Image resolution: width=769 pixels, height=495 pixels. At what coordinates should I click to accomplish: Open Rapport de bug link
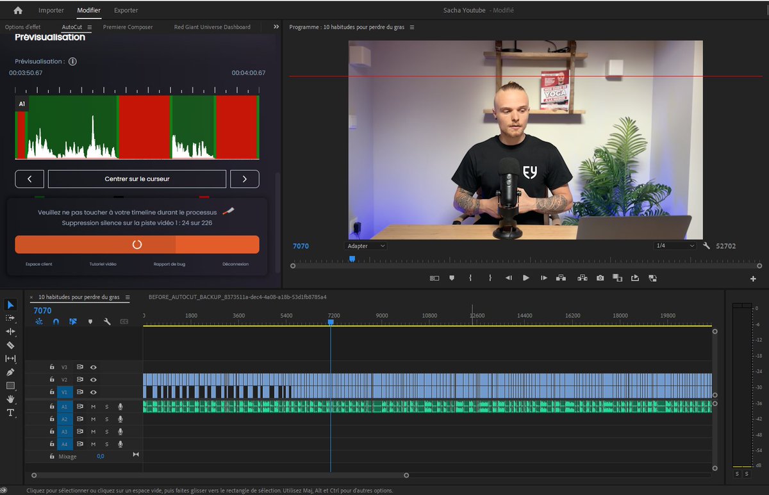[x=170, y=264]
